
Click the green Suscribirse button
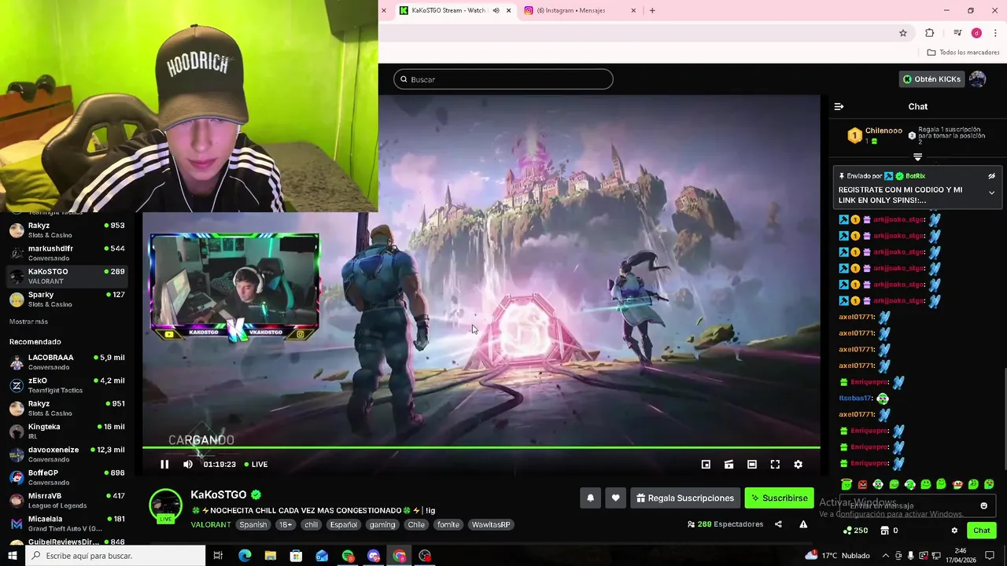[779, 498]
